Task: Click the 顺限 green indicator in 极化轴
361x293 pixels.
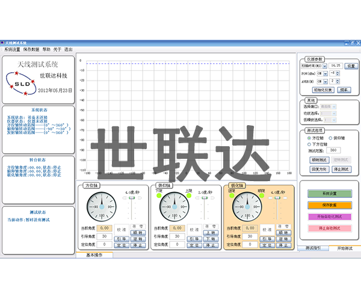Action: 262,196
